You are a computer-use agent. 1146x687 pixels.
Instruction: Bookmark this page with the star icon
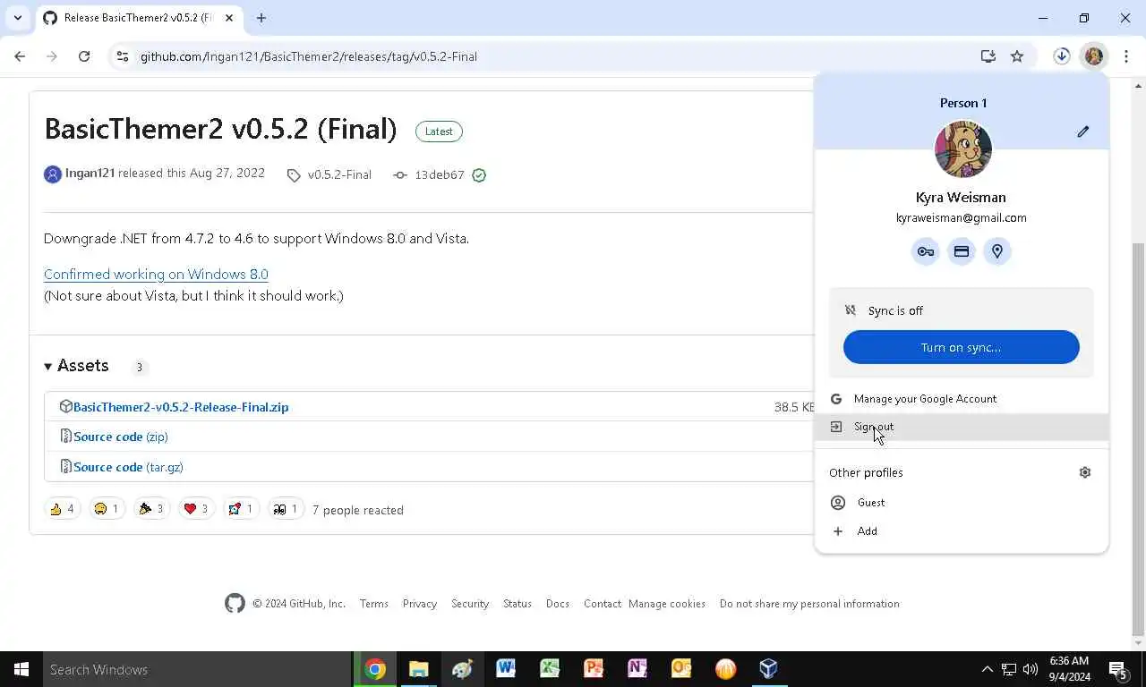click(x=1017, y=56)
